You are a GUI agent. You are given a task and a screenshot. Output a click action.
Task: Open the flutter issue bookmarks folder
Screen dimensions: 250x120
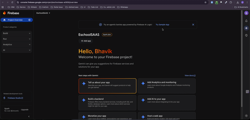(x=57, y=7)
